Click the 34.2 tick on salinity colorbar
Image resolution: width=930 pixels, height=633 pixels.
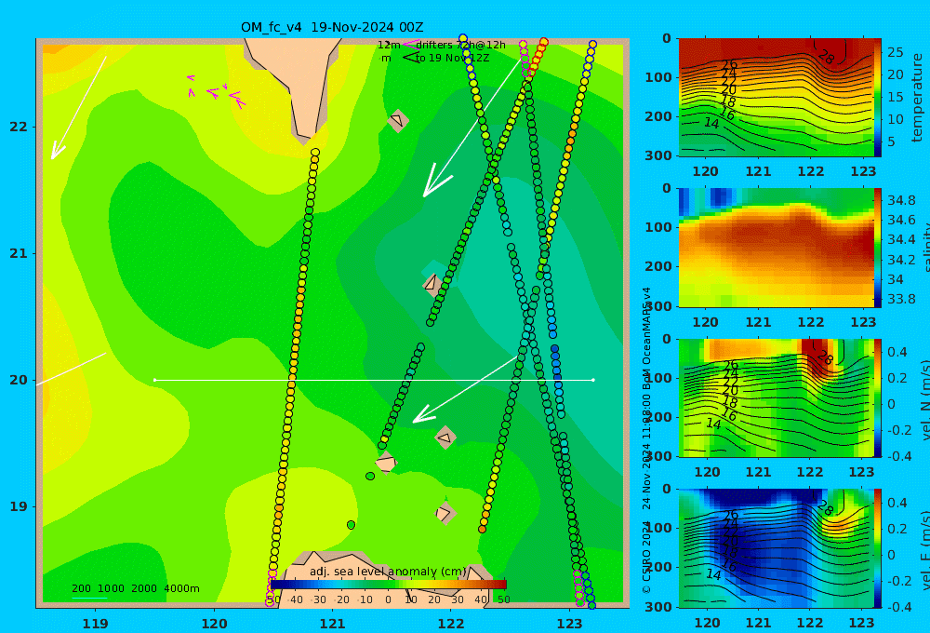(x=901, y=260)
